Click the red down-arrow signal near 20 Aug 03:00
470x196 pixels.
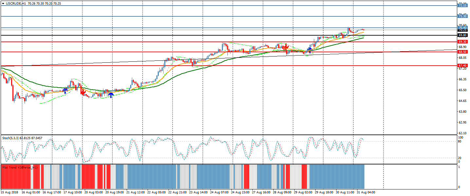[83, 92]
